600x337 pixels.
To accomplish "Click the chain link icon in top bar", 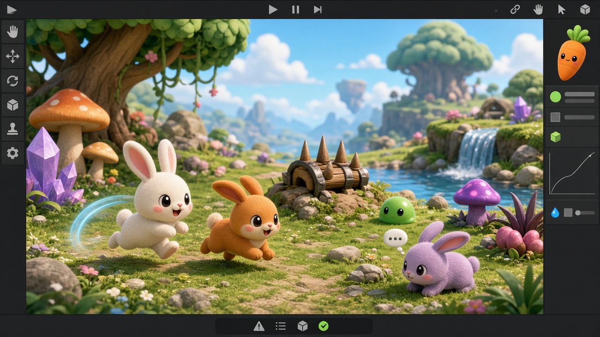I will [x=515, y=9].
